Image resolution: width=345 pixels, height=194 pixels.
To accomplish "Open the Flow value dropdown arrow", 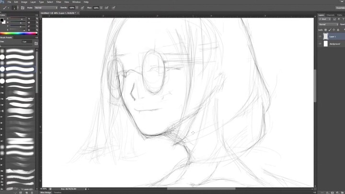I will point(101,8).
